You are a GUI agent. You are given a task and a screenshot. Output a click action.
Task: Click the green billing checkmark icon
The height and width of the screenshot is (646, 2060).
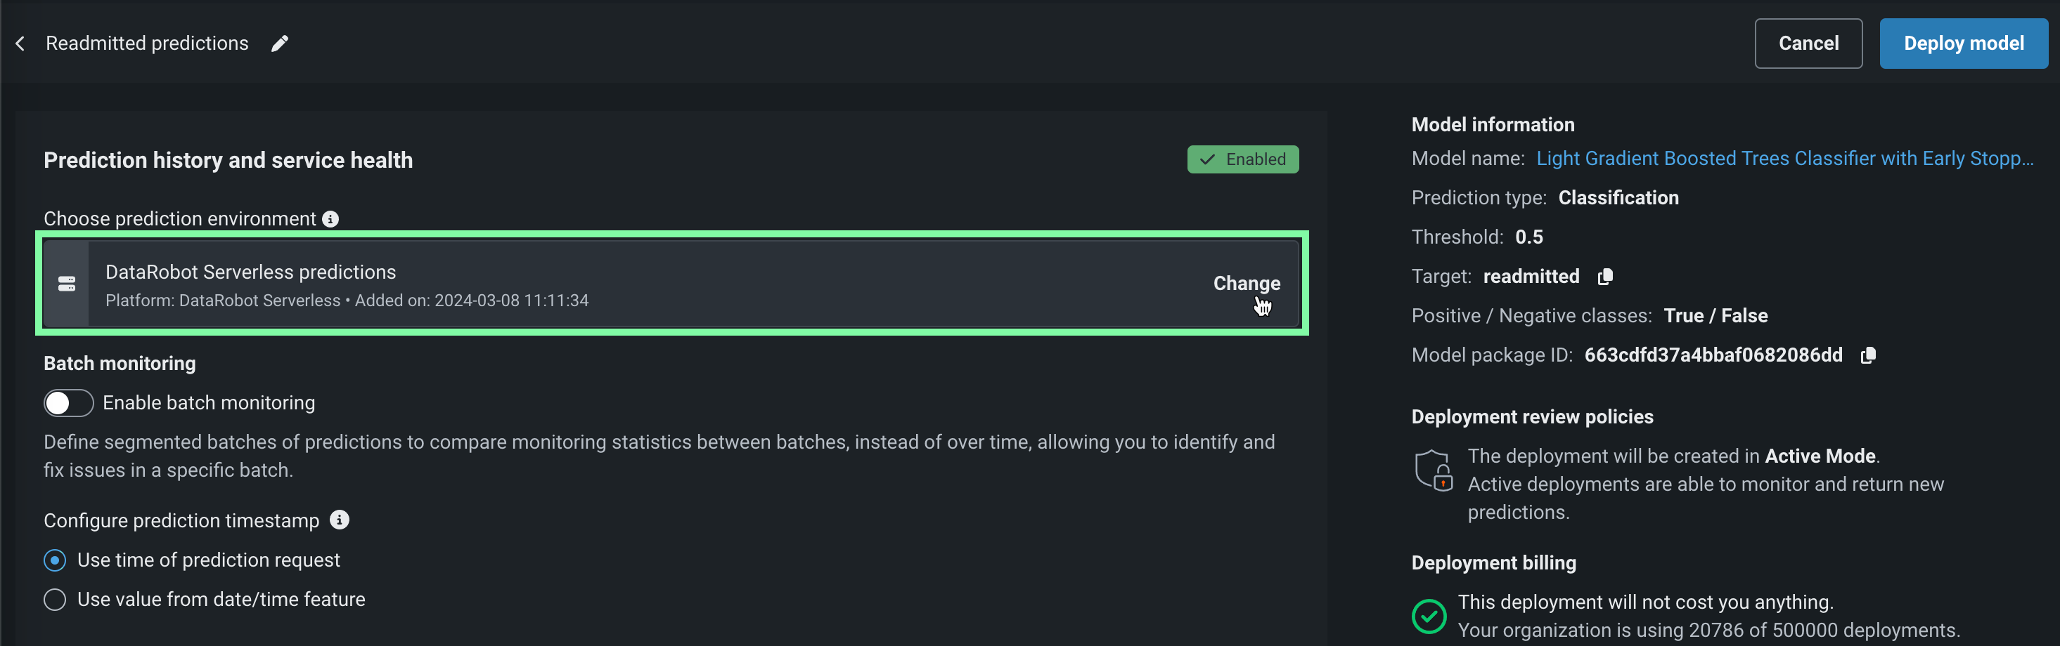point(1428,616)
